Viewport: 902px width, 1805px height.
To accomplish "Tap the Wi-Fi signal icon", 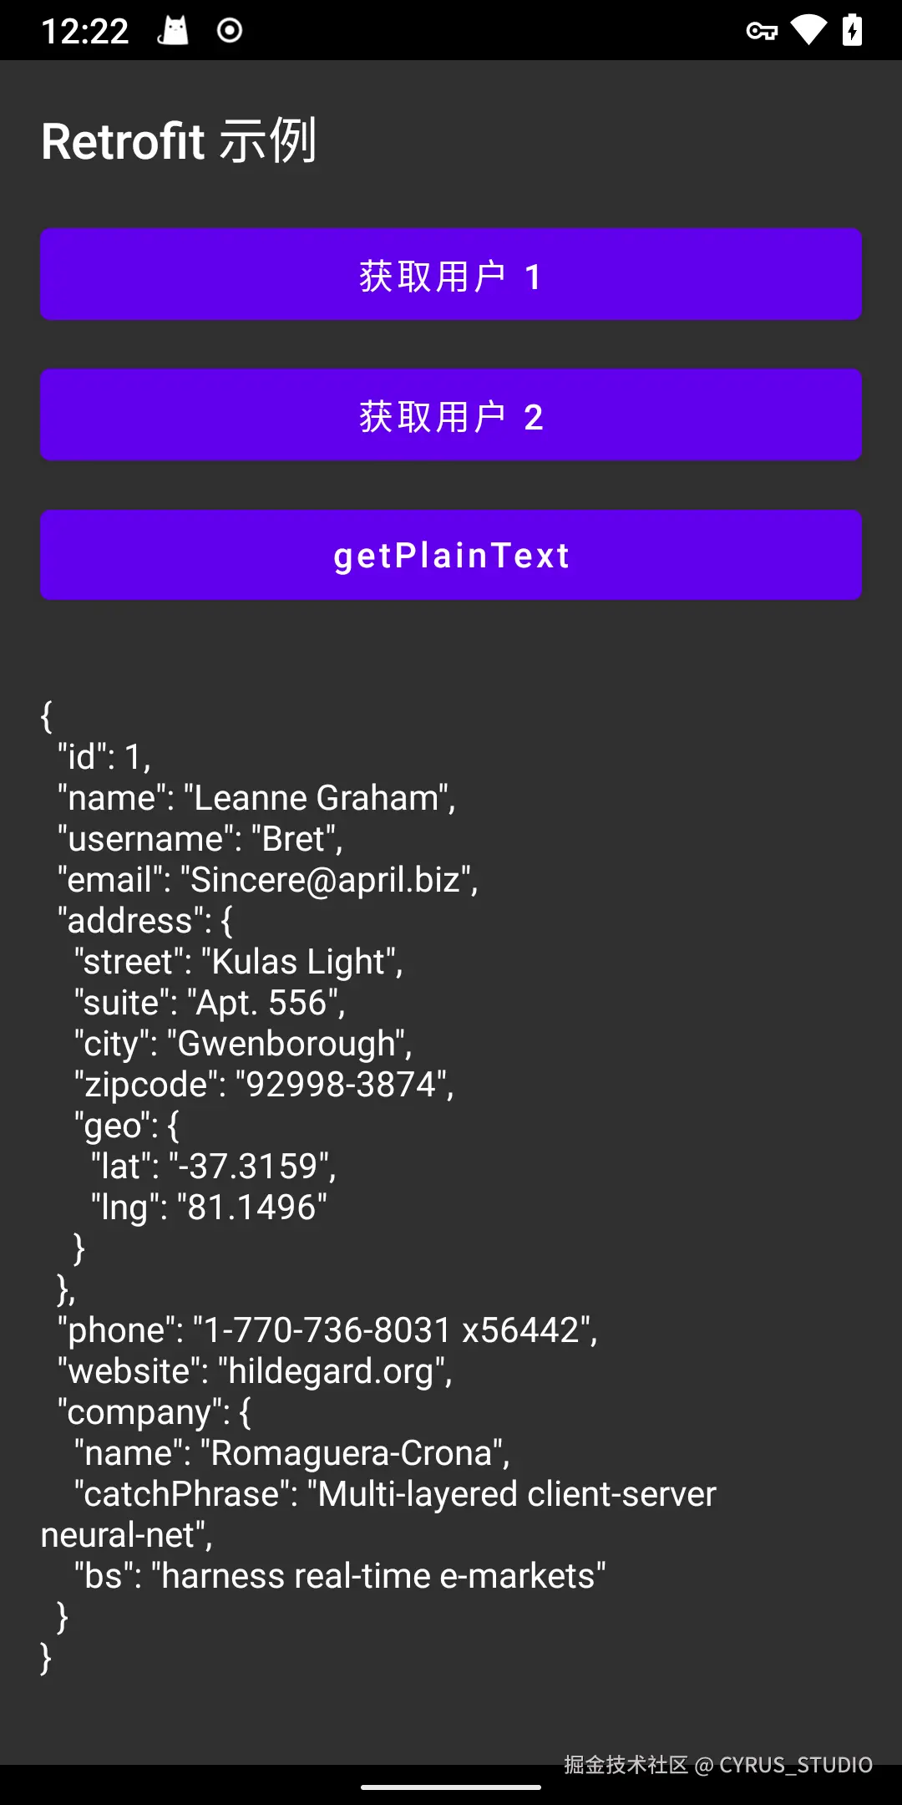I will coord(808,31).
